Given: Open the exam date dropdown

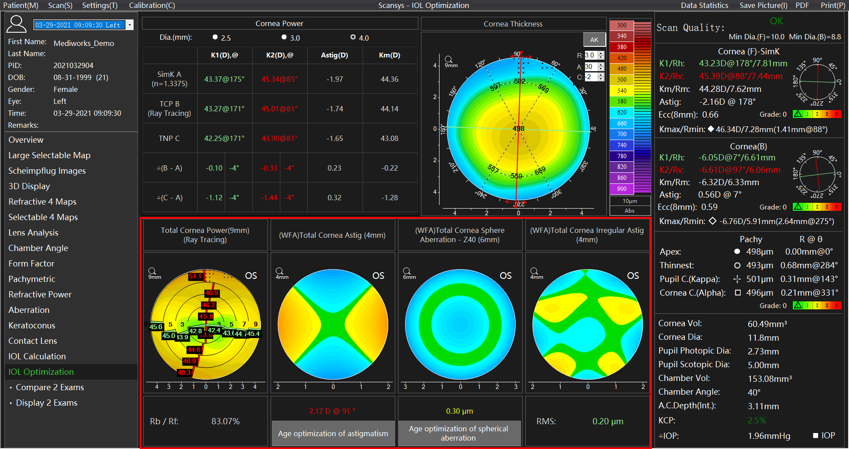Looking at the screenshot, I should pyautogui.click(x=130, y=25).
